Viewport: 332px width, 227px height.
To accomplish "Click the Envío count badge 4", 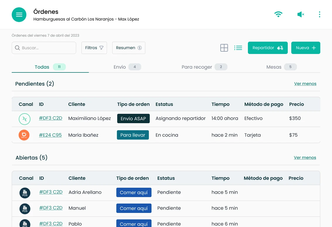I will click(x=135, y=67).
